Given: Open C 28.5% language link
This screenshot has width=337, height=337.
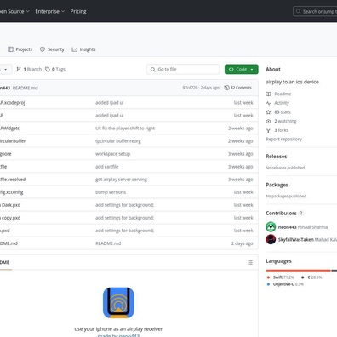Looking at the screenshot, I should pos(311,277).
